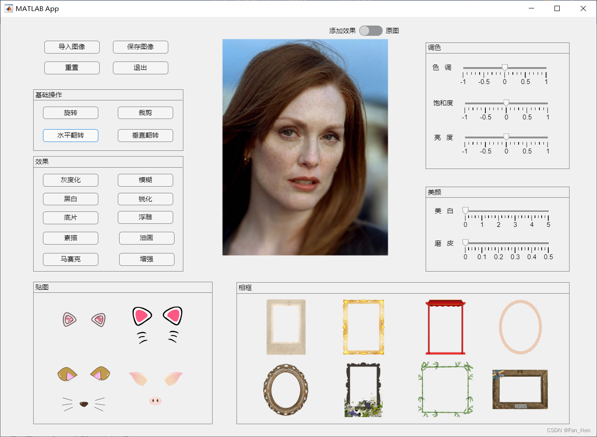Select the pink cat ears sticker
Image resolution: width=597 pixels, height=437 pixels.
tap(84, 319)
